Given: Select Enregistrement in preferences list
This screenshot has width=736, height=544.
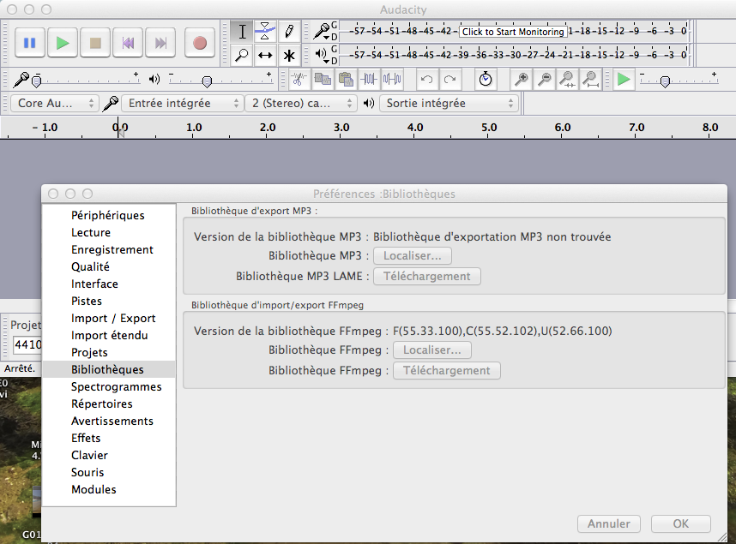Looking at the screenshot, I should [x=108, y=249].
